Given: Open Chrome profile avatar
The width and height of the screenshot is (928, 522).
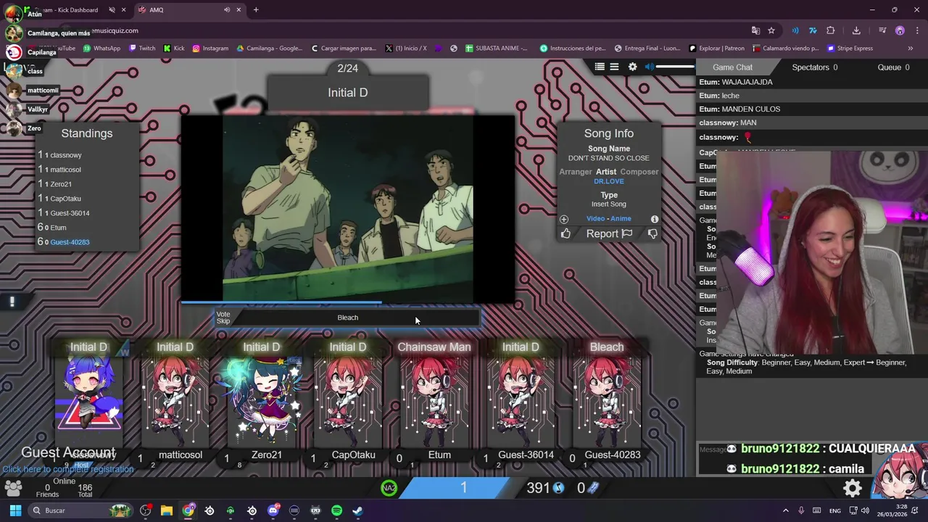Looking at the screenshot, I should pyautogui.click(x=900, y=30).
